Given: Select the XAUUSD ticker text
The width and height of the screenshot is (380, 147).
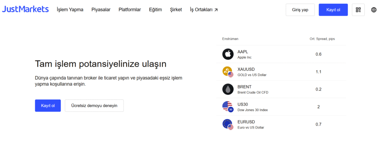Looking at the screenshot, I should click(246, 69).
